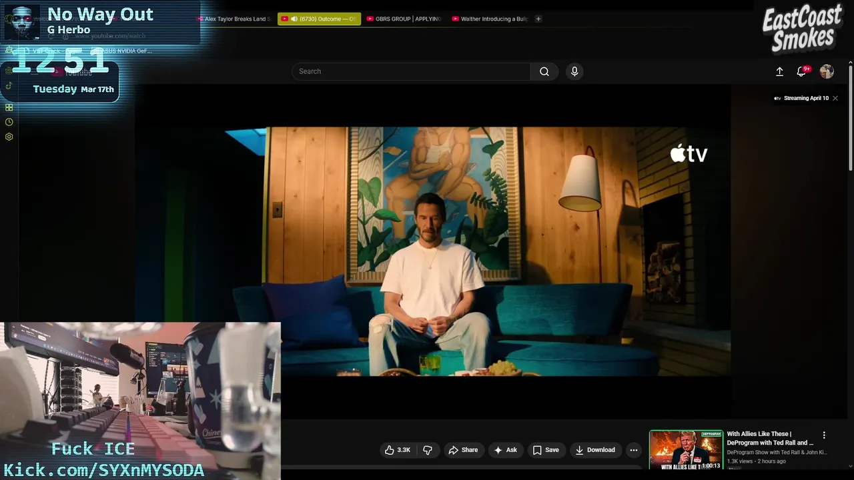Click the G Herbo artist name
Image resolution: width=854 pixels, height=480 pixels.
pyautogui.click(x=69, y=29)
